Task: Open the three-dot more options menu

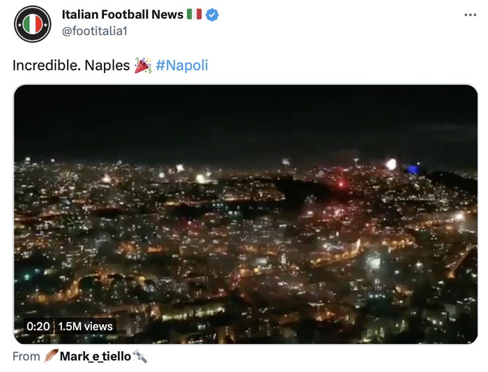Action: [x=471, y=15]
